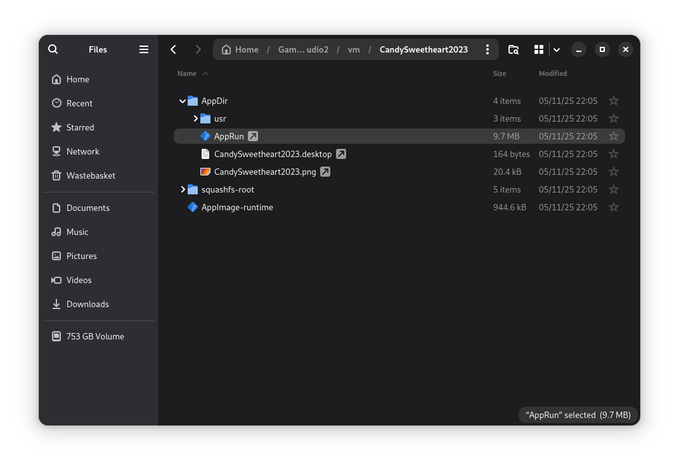The image size is (679, 468).
Task: Click the back navigation arrow
Action: pos(173,49)
